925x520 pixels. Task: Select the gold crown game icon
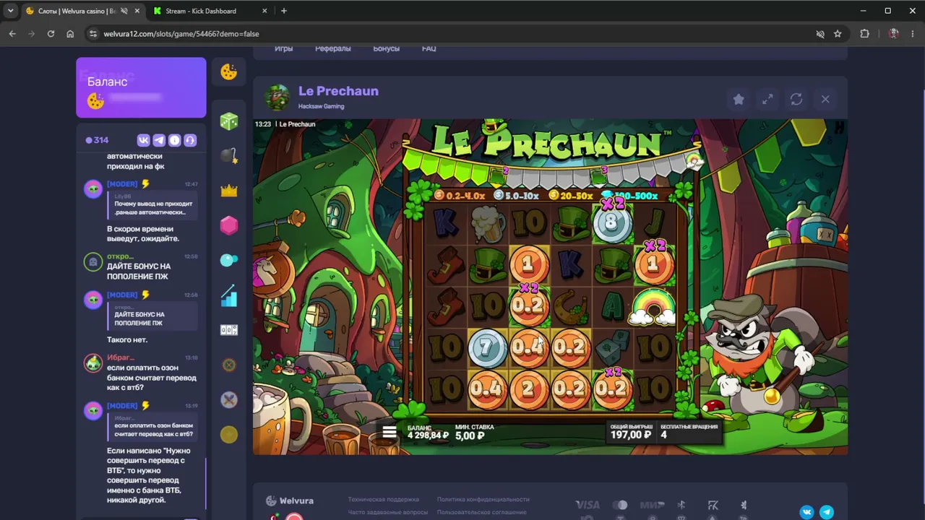click(229, 191)
